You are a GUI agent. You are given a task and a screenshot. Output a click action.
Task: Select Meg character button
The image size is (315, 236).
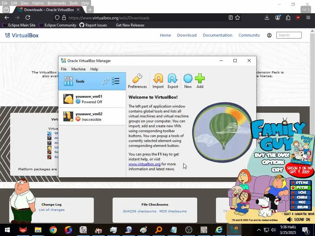click(x=300, y=202)
